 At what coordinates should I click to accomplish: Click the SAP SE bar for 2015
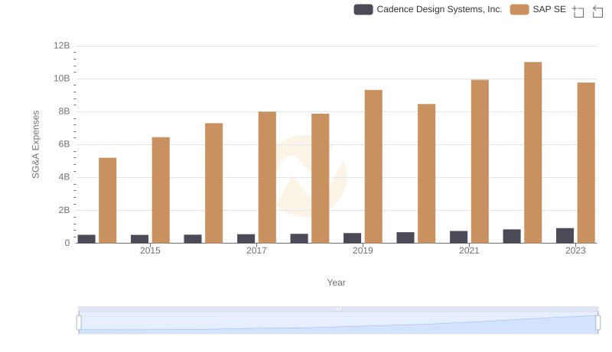tap(161, 190)
